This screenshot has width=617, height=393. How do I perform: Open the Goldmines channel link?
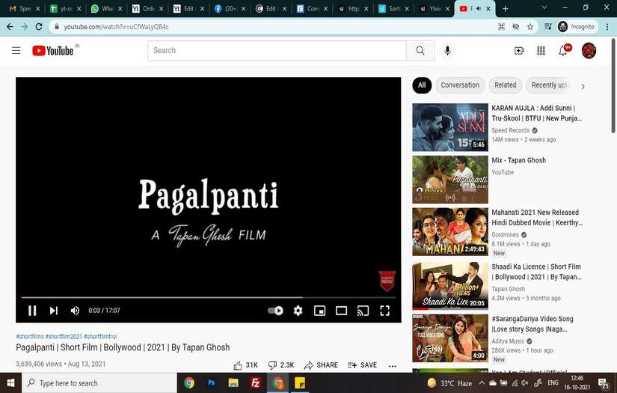tap(506, 235)
